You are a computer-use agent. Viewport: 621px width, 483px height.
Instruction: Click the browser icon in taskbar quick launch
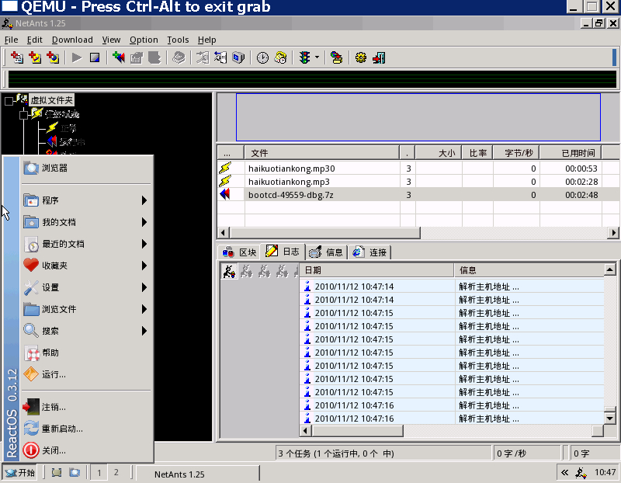click(x=75, y=472)
